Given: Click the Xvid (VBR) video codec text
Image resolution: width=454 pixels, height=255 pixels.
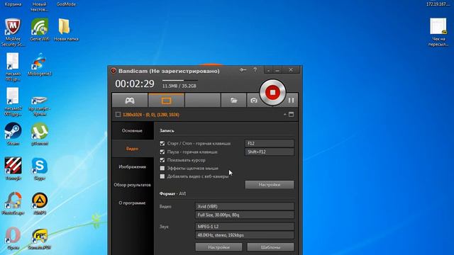Looking at the screenshot, I should point(207,206).
